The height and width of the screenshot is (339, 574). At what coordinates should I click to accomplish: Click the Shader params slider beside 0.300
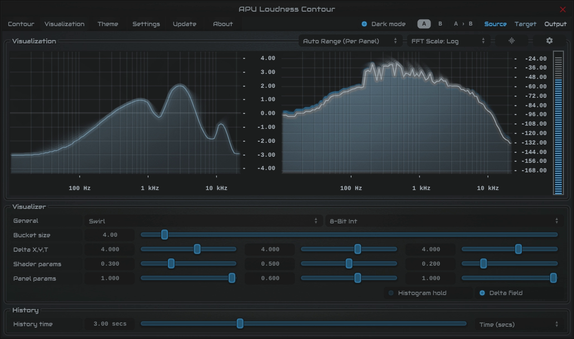tap(189, 263)
